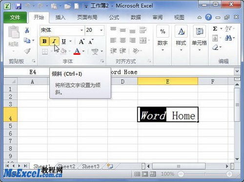Click the Name Box showing E4

click(x=26, y=72)
